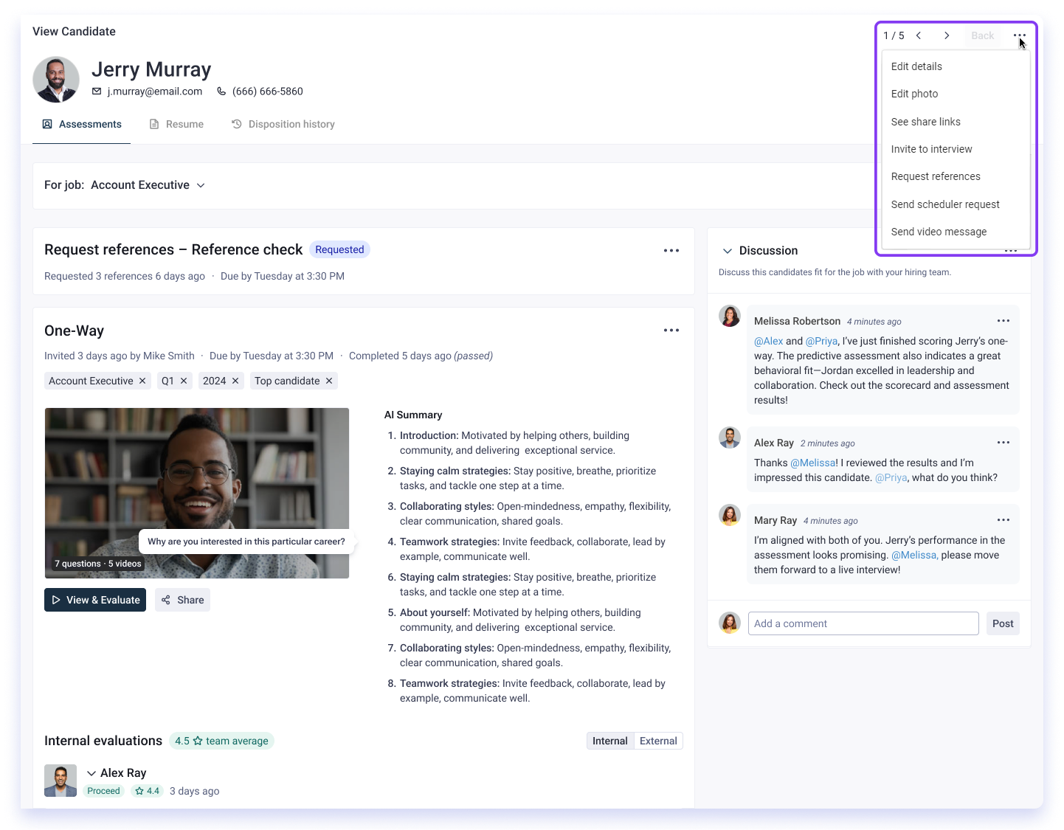Image resolution: width=1064 pixels, height=830 pixels.
Task: Click the Add a comment field
Action: [x=863, y=623]
